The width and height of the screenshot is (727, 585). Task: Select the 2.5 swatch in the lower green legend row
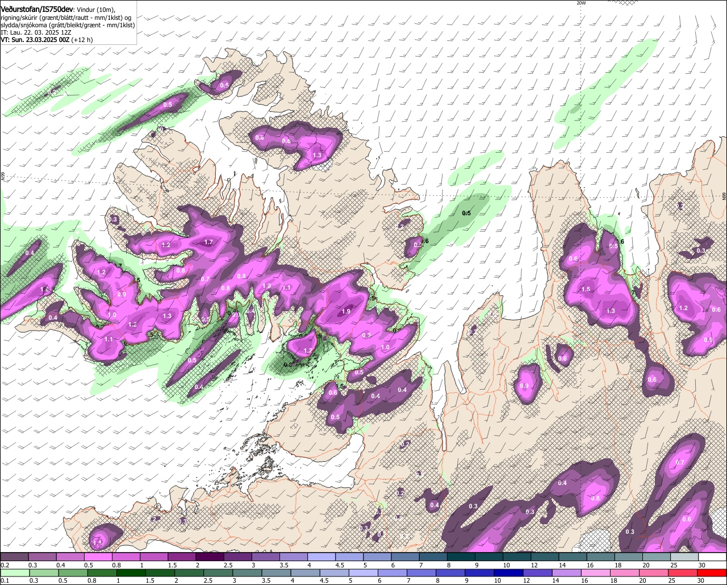click(x=218, y=573)
